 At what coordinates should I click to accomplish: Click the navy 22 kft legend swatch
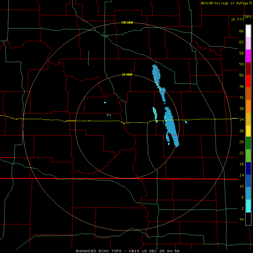click(x=248, y=168)
